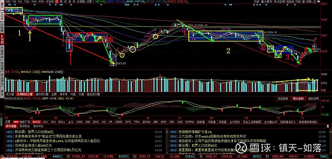Switch to the 年 yearly period

74,2
